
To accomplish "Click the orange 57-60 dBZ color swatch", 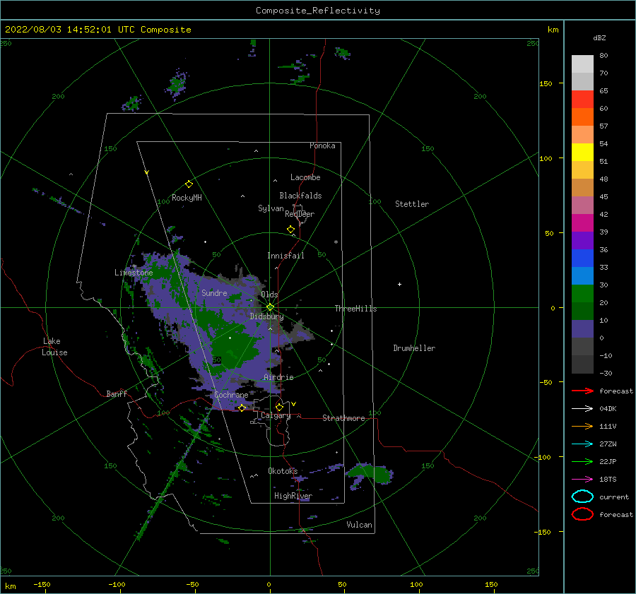I will (582, 117).
